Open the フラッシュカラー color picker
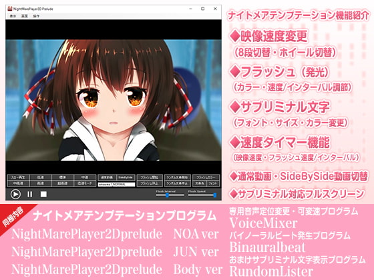Screen dimensions: 374x280 click(x=206, y=177)
